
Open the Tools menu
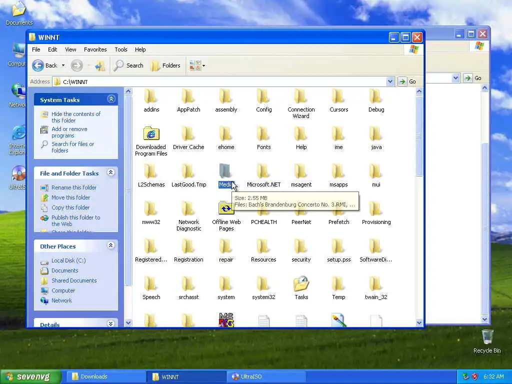[121, 49]
